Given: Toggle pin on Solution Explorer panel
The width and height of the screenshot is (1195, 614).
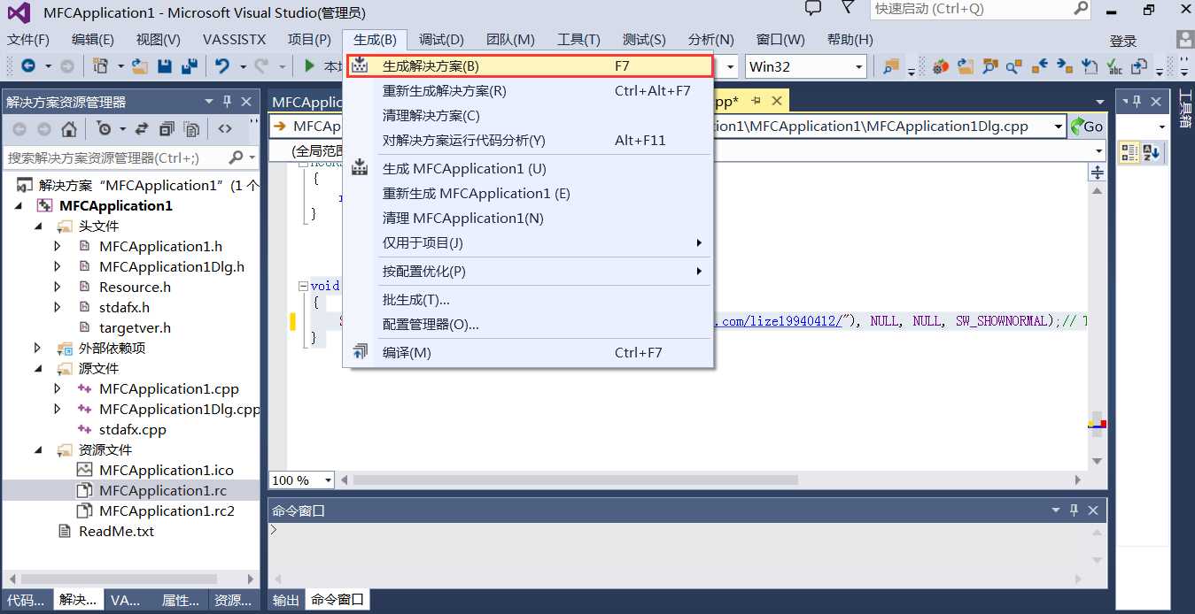Looking at the screenshot, I should [x=228, y=102].
